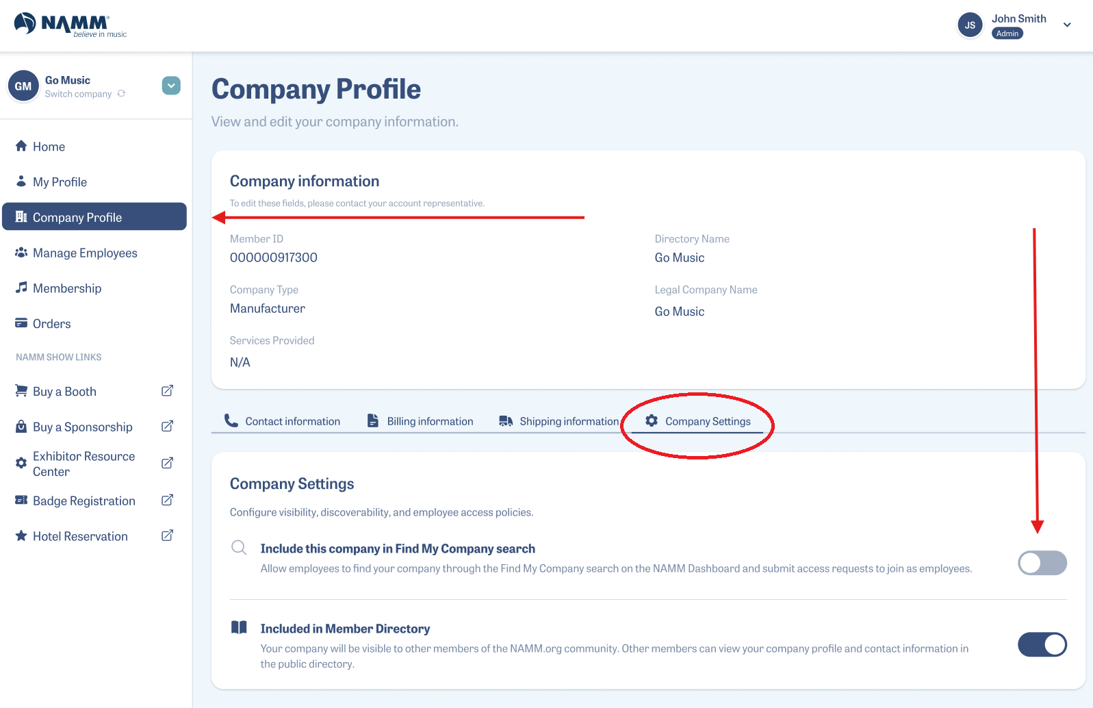Screen dimensions: 1093x708
Task: Click the Member ID value 000000917300
Action: (274, 257)
